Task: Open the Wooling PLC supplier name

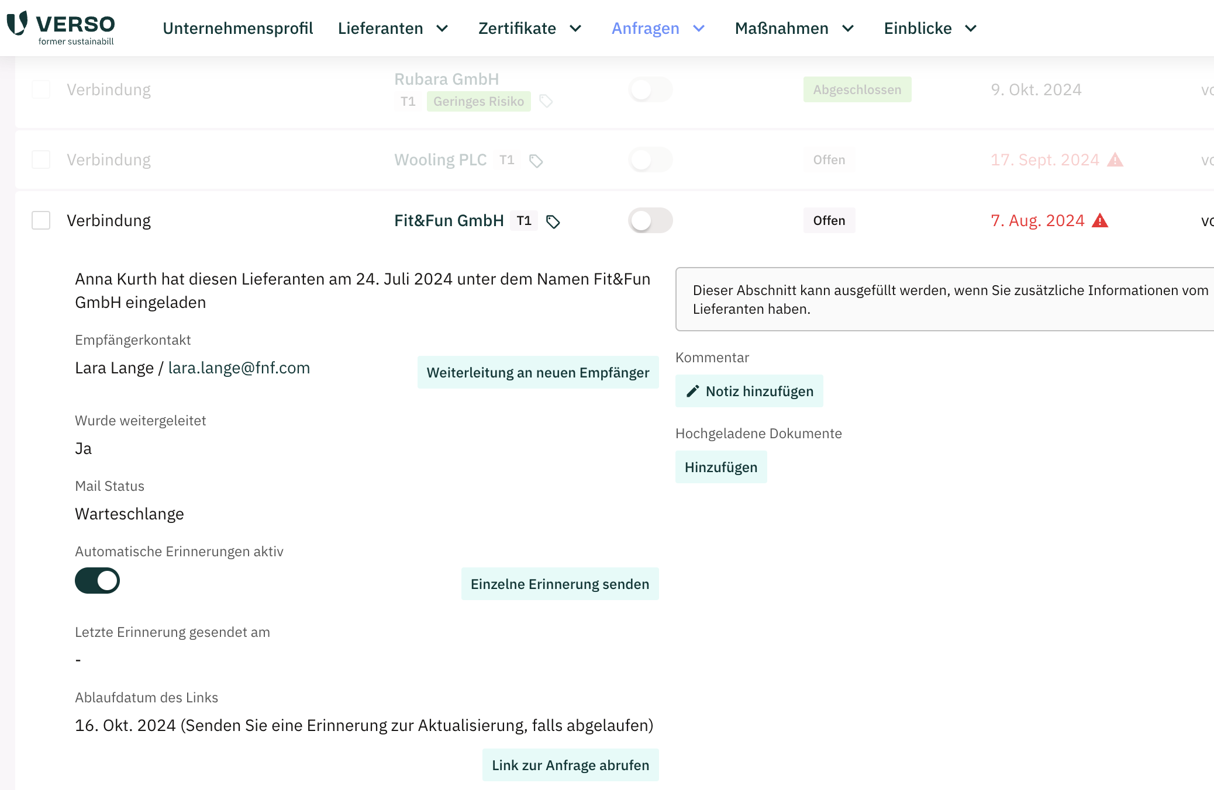Action: tap(440, 160)
